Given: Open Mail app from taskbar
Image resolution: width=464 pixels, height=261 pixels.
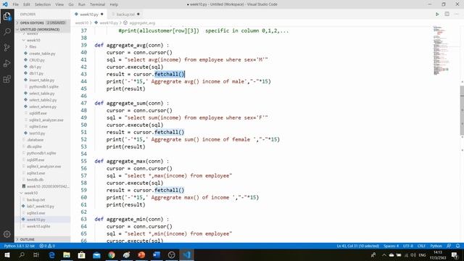Looking at the screenshot, I should coord(96,254).
